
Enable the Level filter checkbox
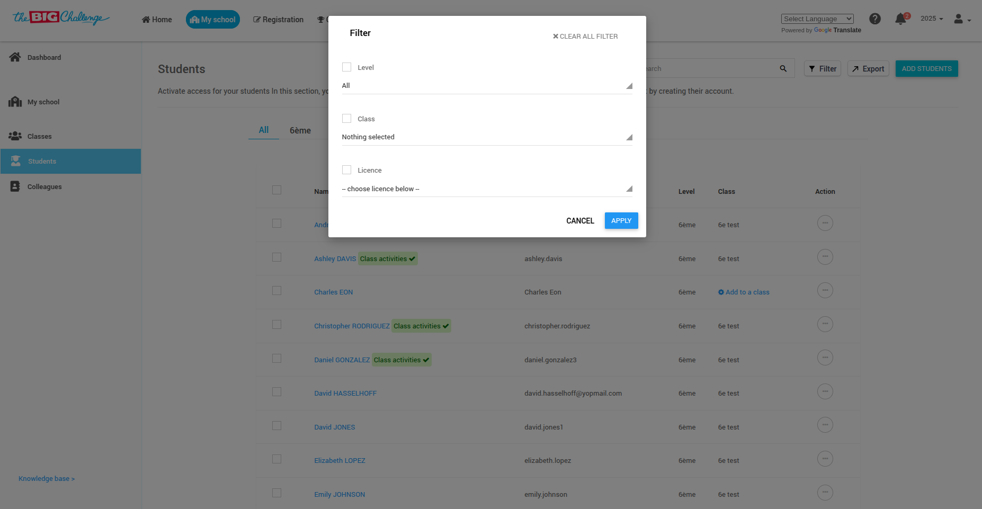(347, 67)
